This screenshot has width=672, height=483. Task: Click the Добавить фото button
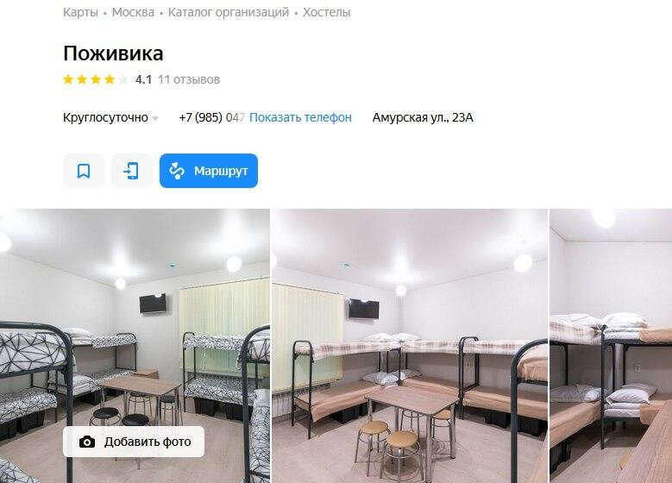click(134, 442)
